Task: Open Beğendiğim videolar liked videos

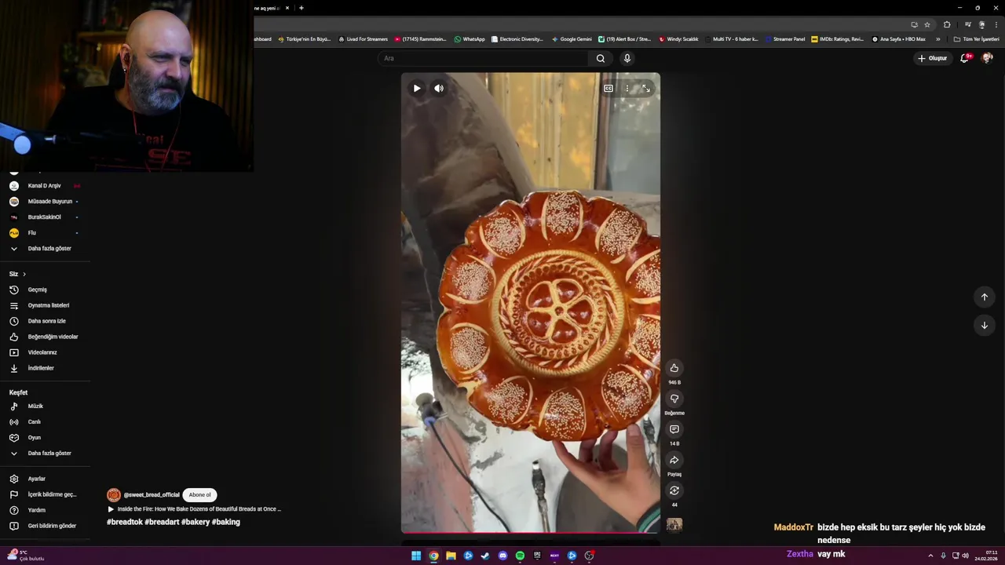Action: click(46, 337)
